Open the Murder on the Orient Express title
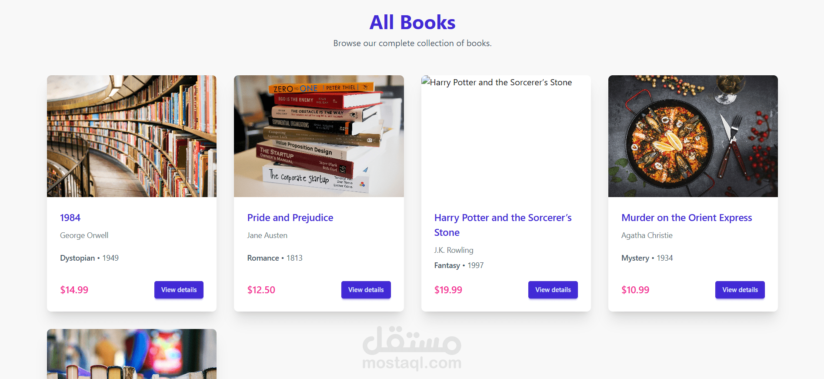 click(687, 218)
